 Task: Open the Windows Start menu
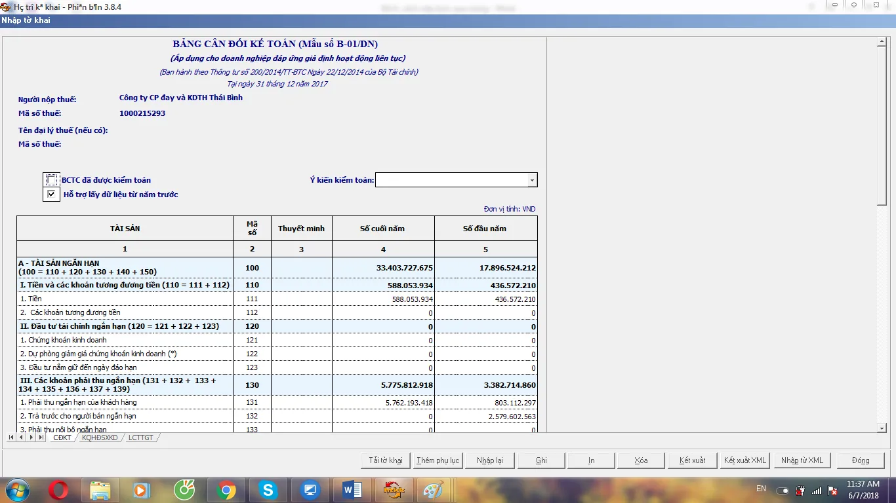(16, 490)
